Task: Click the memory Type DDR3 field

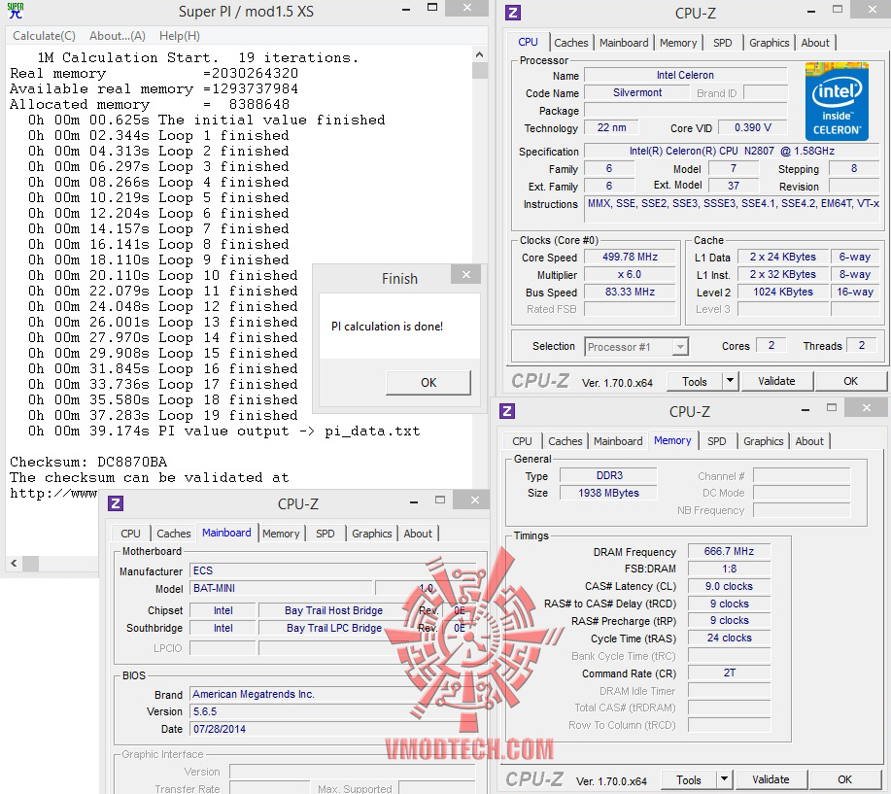Action: pyautogui.click(x=609, y=475)
